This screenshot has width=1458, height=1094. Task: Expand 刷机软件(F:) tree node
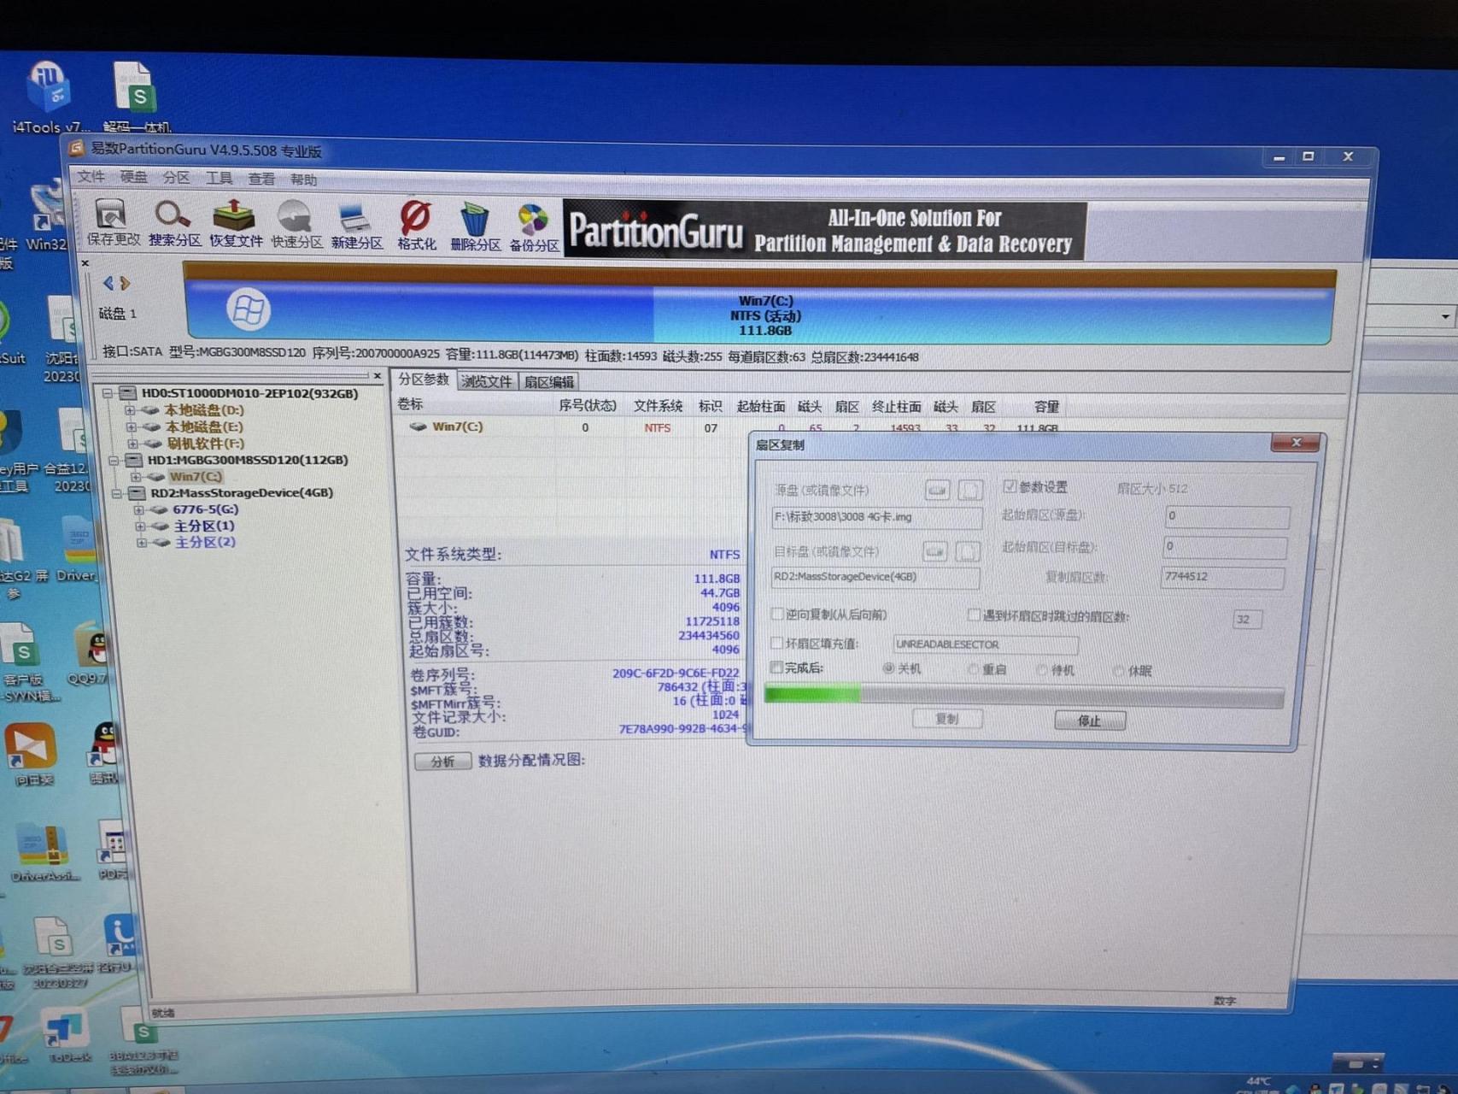coord(132,444)
